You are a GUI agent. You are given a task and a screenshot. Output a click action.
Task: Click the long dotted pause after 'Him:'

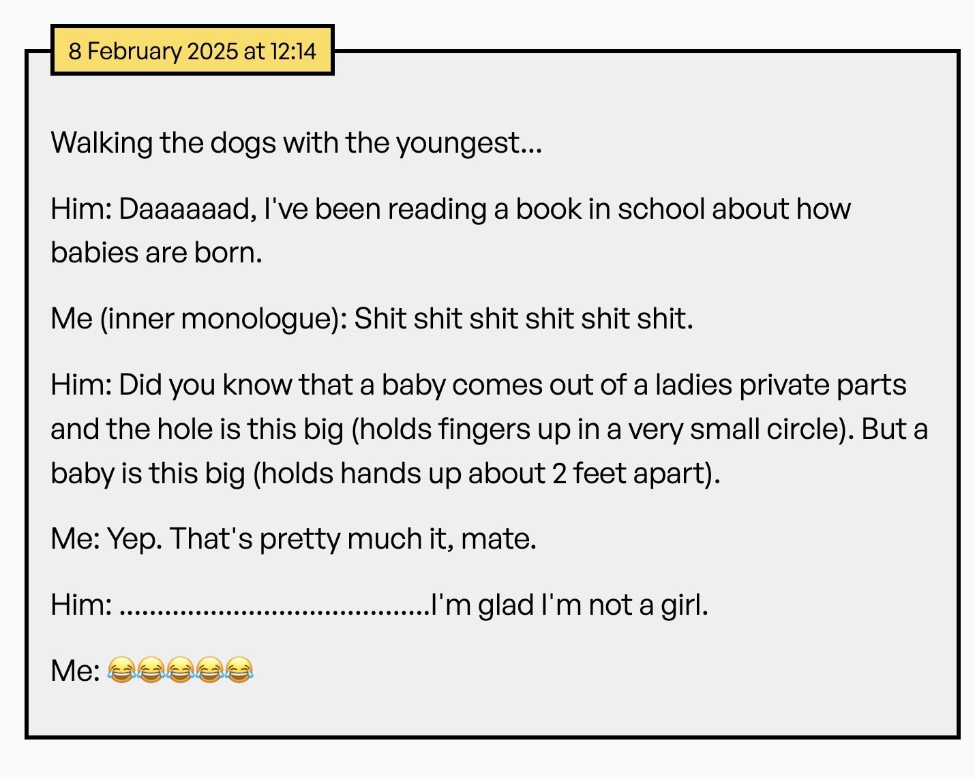[275, 605]
